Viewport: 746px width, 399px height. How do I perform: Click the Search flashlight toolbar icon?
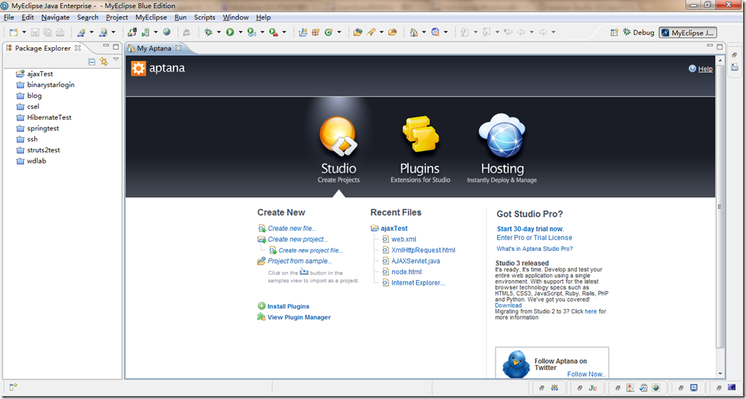coord(370,33)
